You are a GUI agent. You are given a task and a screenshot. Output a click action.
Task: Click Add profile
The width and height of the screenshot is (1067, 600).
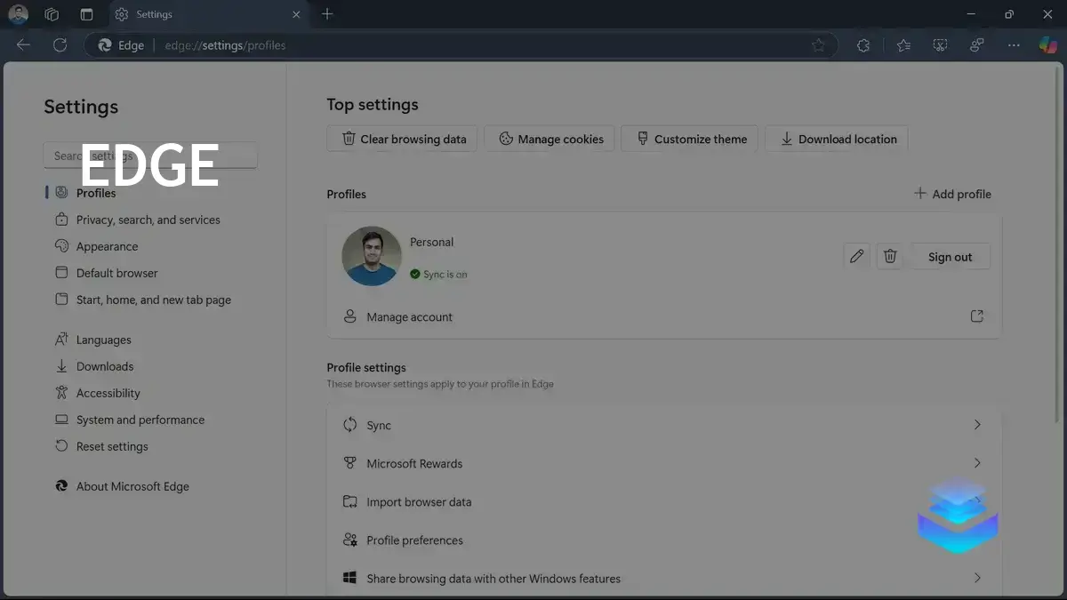tap(952, 194)
